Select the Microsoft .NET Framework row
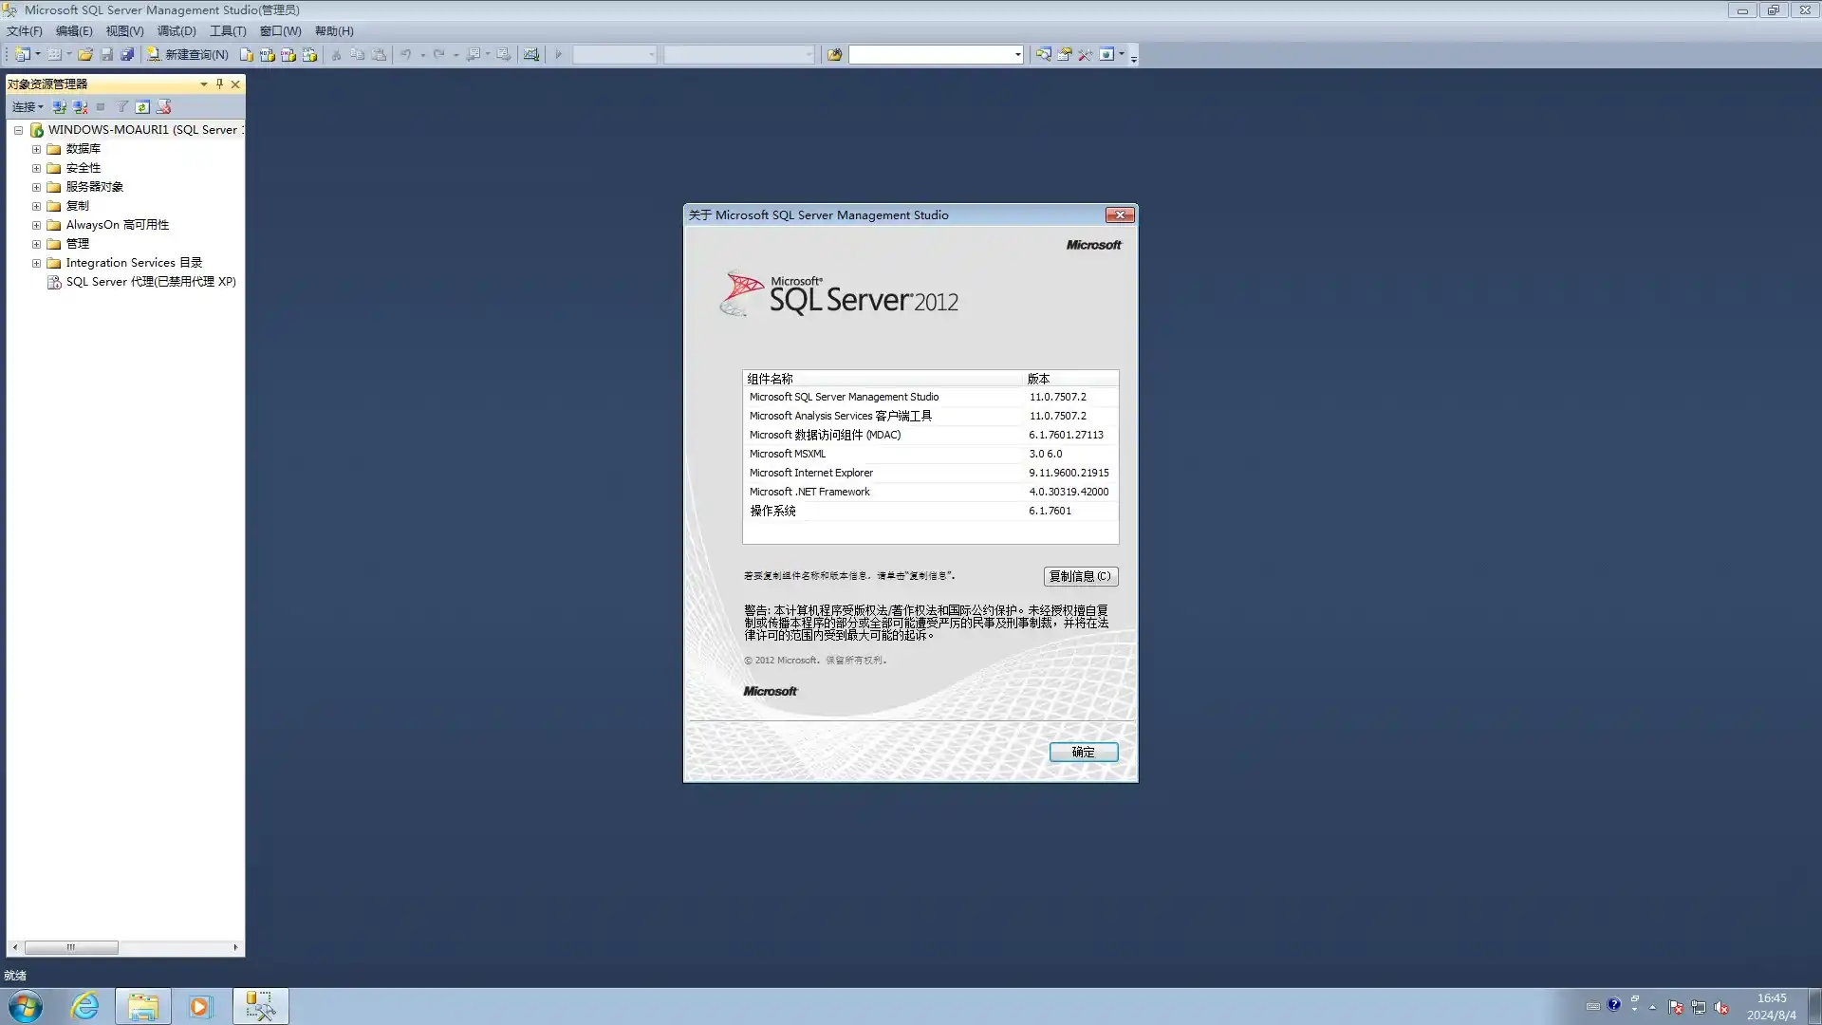 (x=930, y=492)
